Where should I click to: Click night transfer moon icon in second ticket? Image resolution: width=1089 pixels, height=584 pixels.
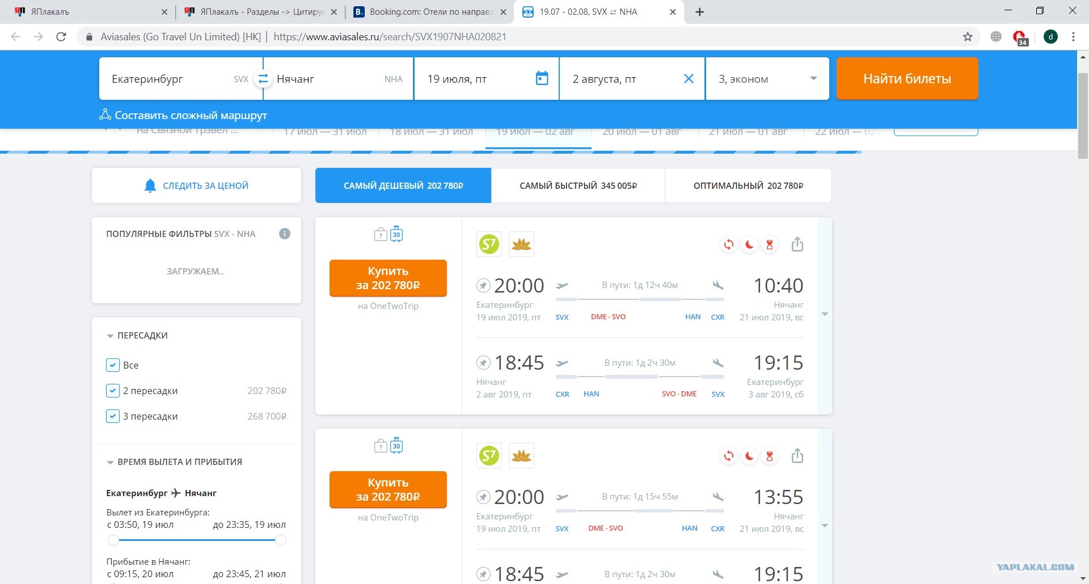click(x=749, y=456)
